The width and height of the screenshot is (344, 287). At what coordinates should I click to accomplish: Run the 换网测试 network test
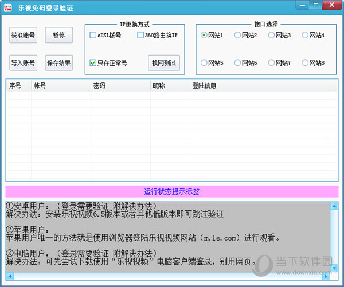click(x=164, y=62)
